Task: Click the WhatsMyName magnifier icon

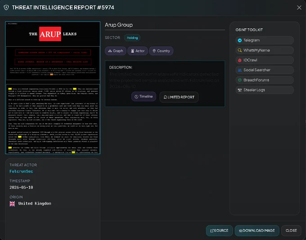Action: 240,50
